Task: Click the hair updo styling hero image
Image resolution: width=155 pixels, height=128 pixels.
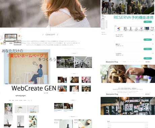Action: click(x=128, y=74)
